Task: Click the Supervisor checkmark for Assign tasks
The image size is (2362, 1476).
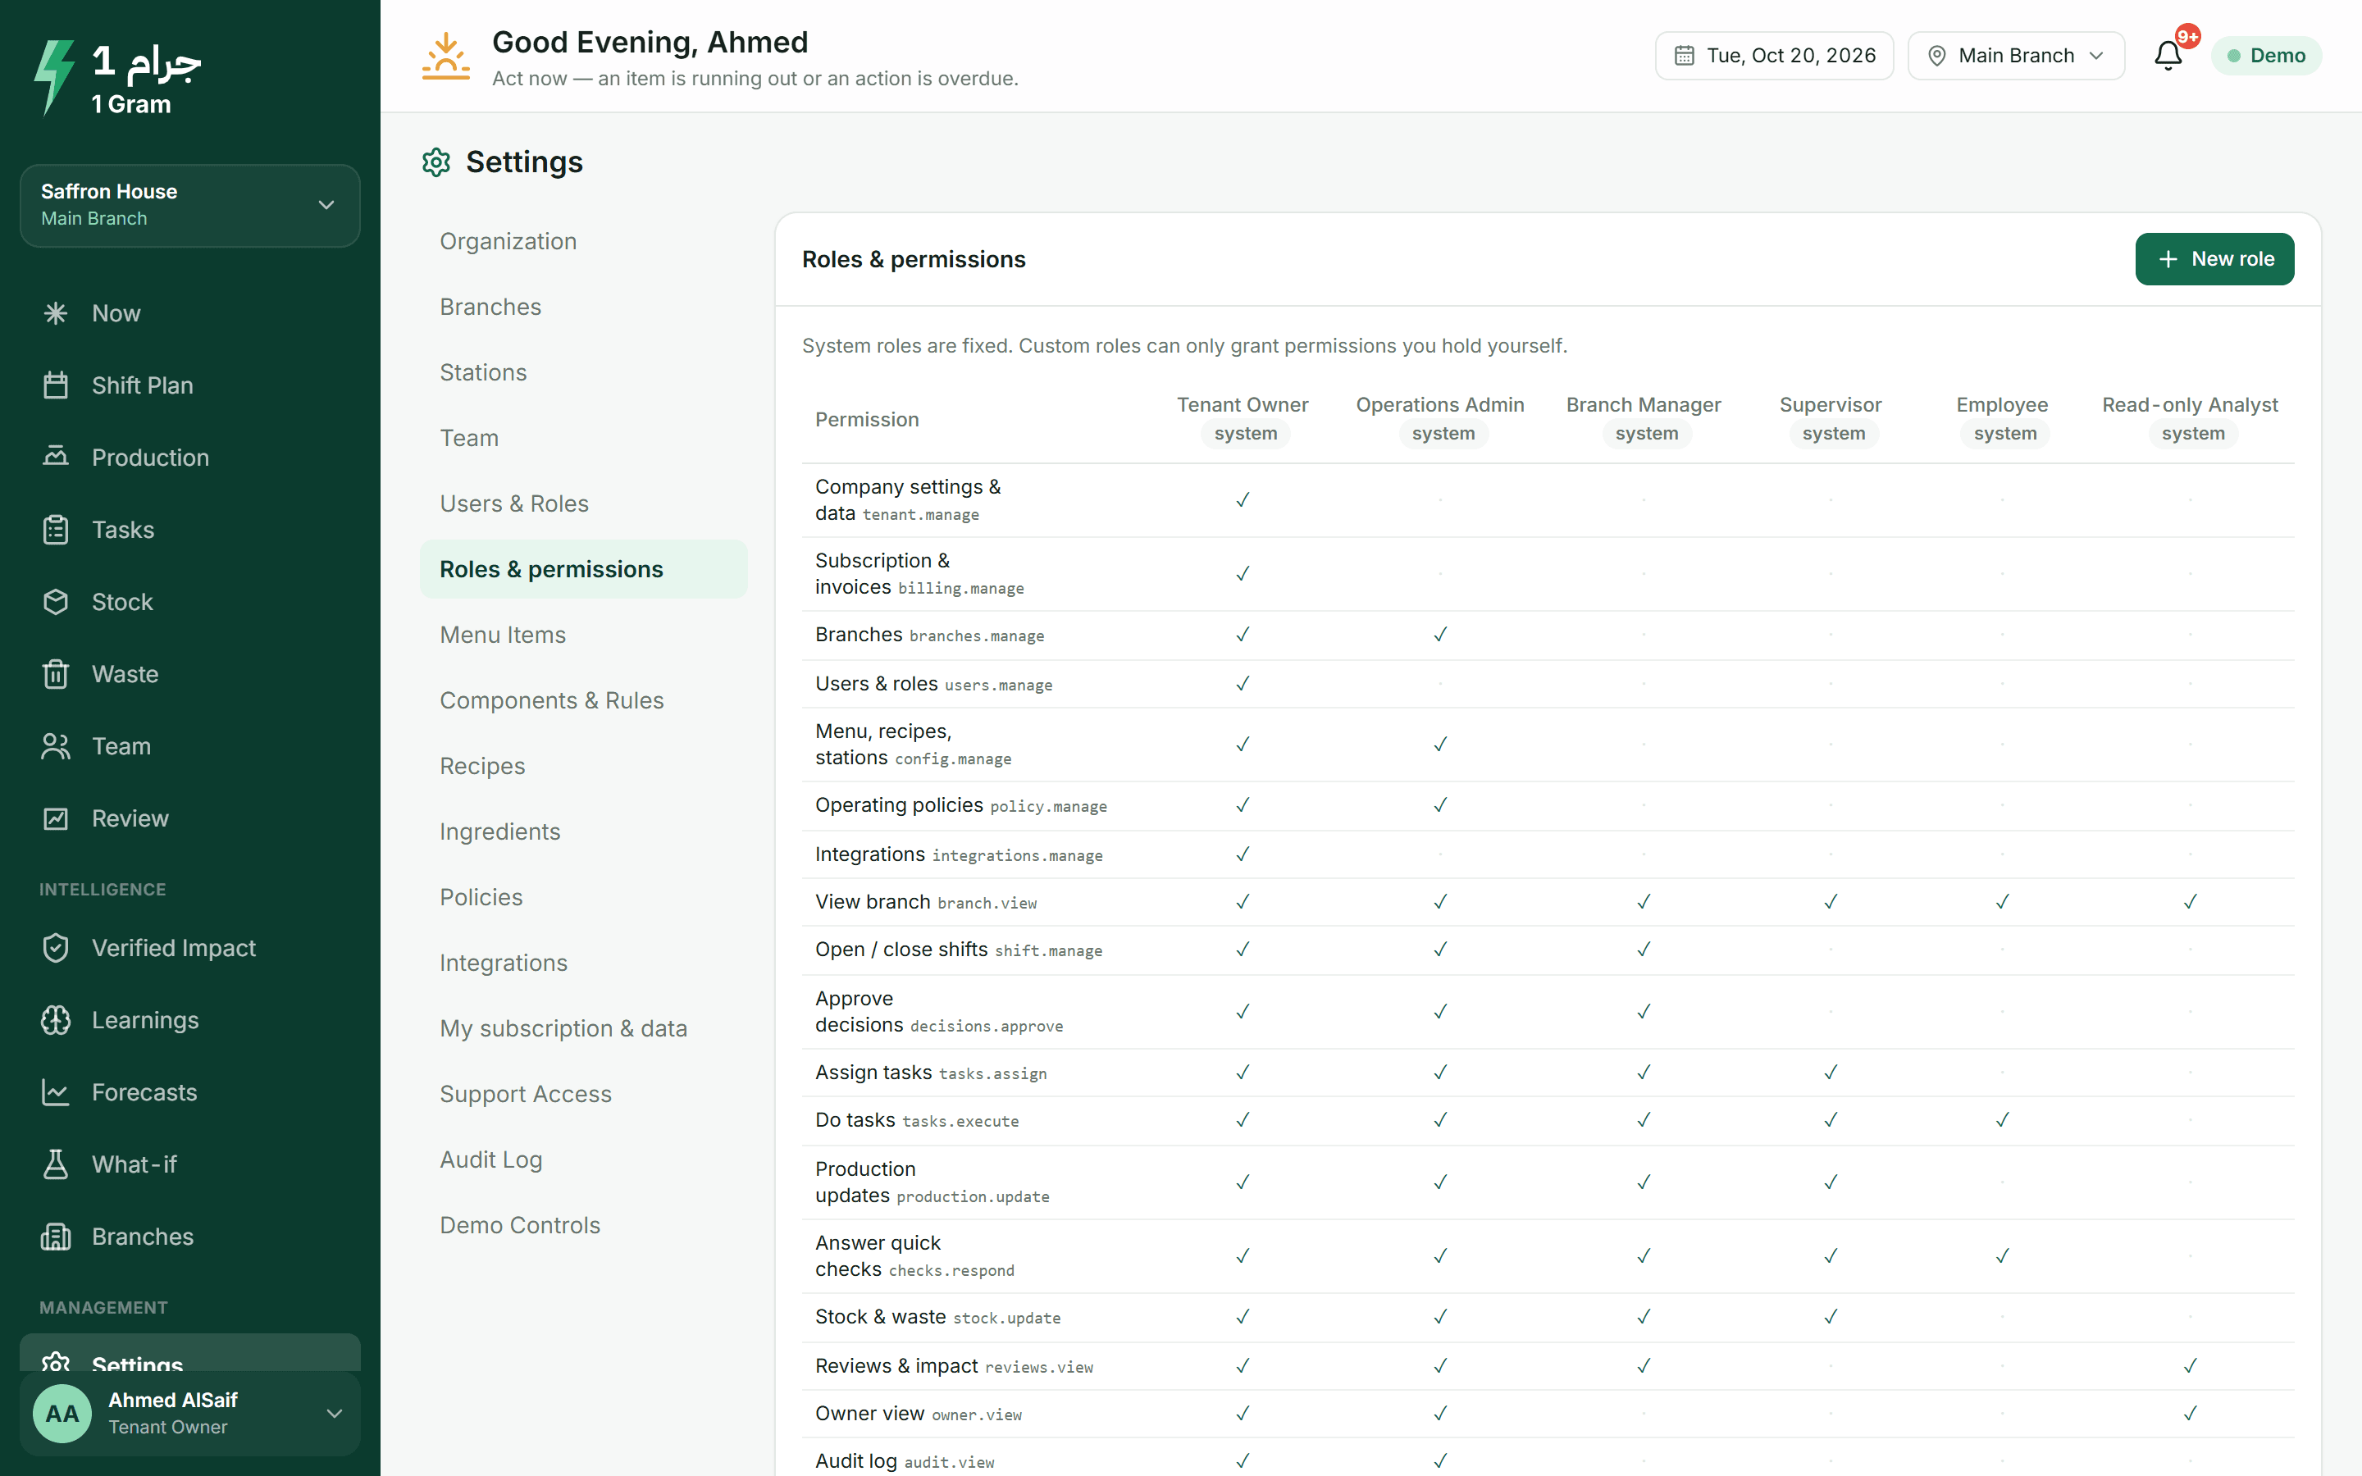Action: coord(1830,1072)
